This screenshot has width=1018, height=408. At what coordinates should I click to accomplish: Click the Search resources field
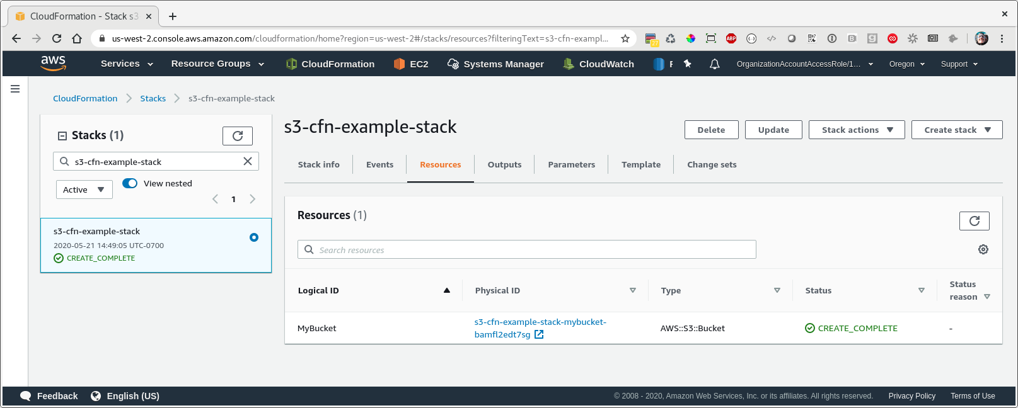527,249
